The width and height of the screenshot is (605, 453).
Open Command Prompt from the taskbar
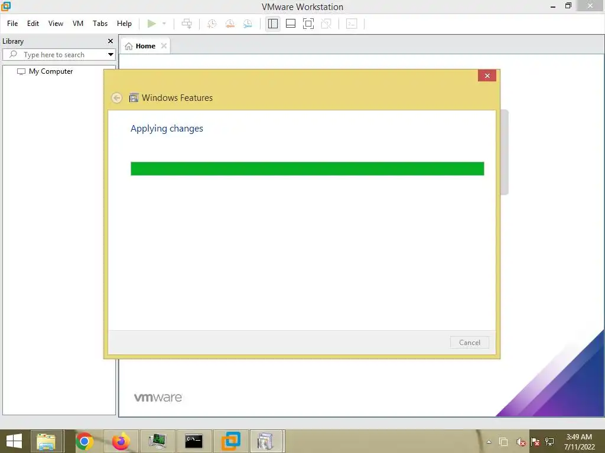tap(194, 441)
